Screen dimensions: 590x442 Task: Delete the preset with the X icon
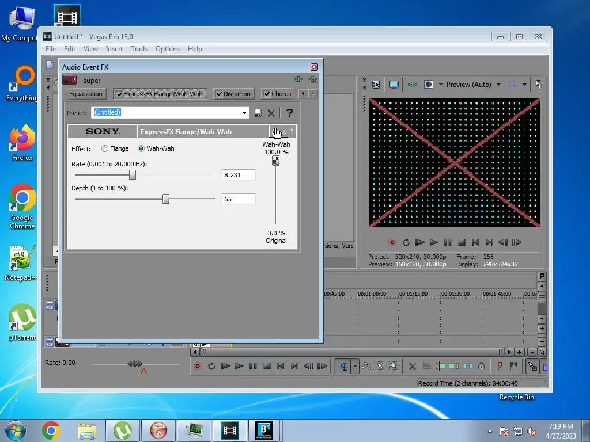[x=271, y=113]
